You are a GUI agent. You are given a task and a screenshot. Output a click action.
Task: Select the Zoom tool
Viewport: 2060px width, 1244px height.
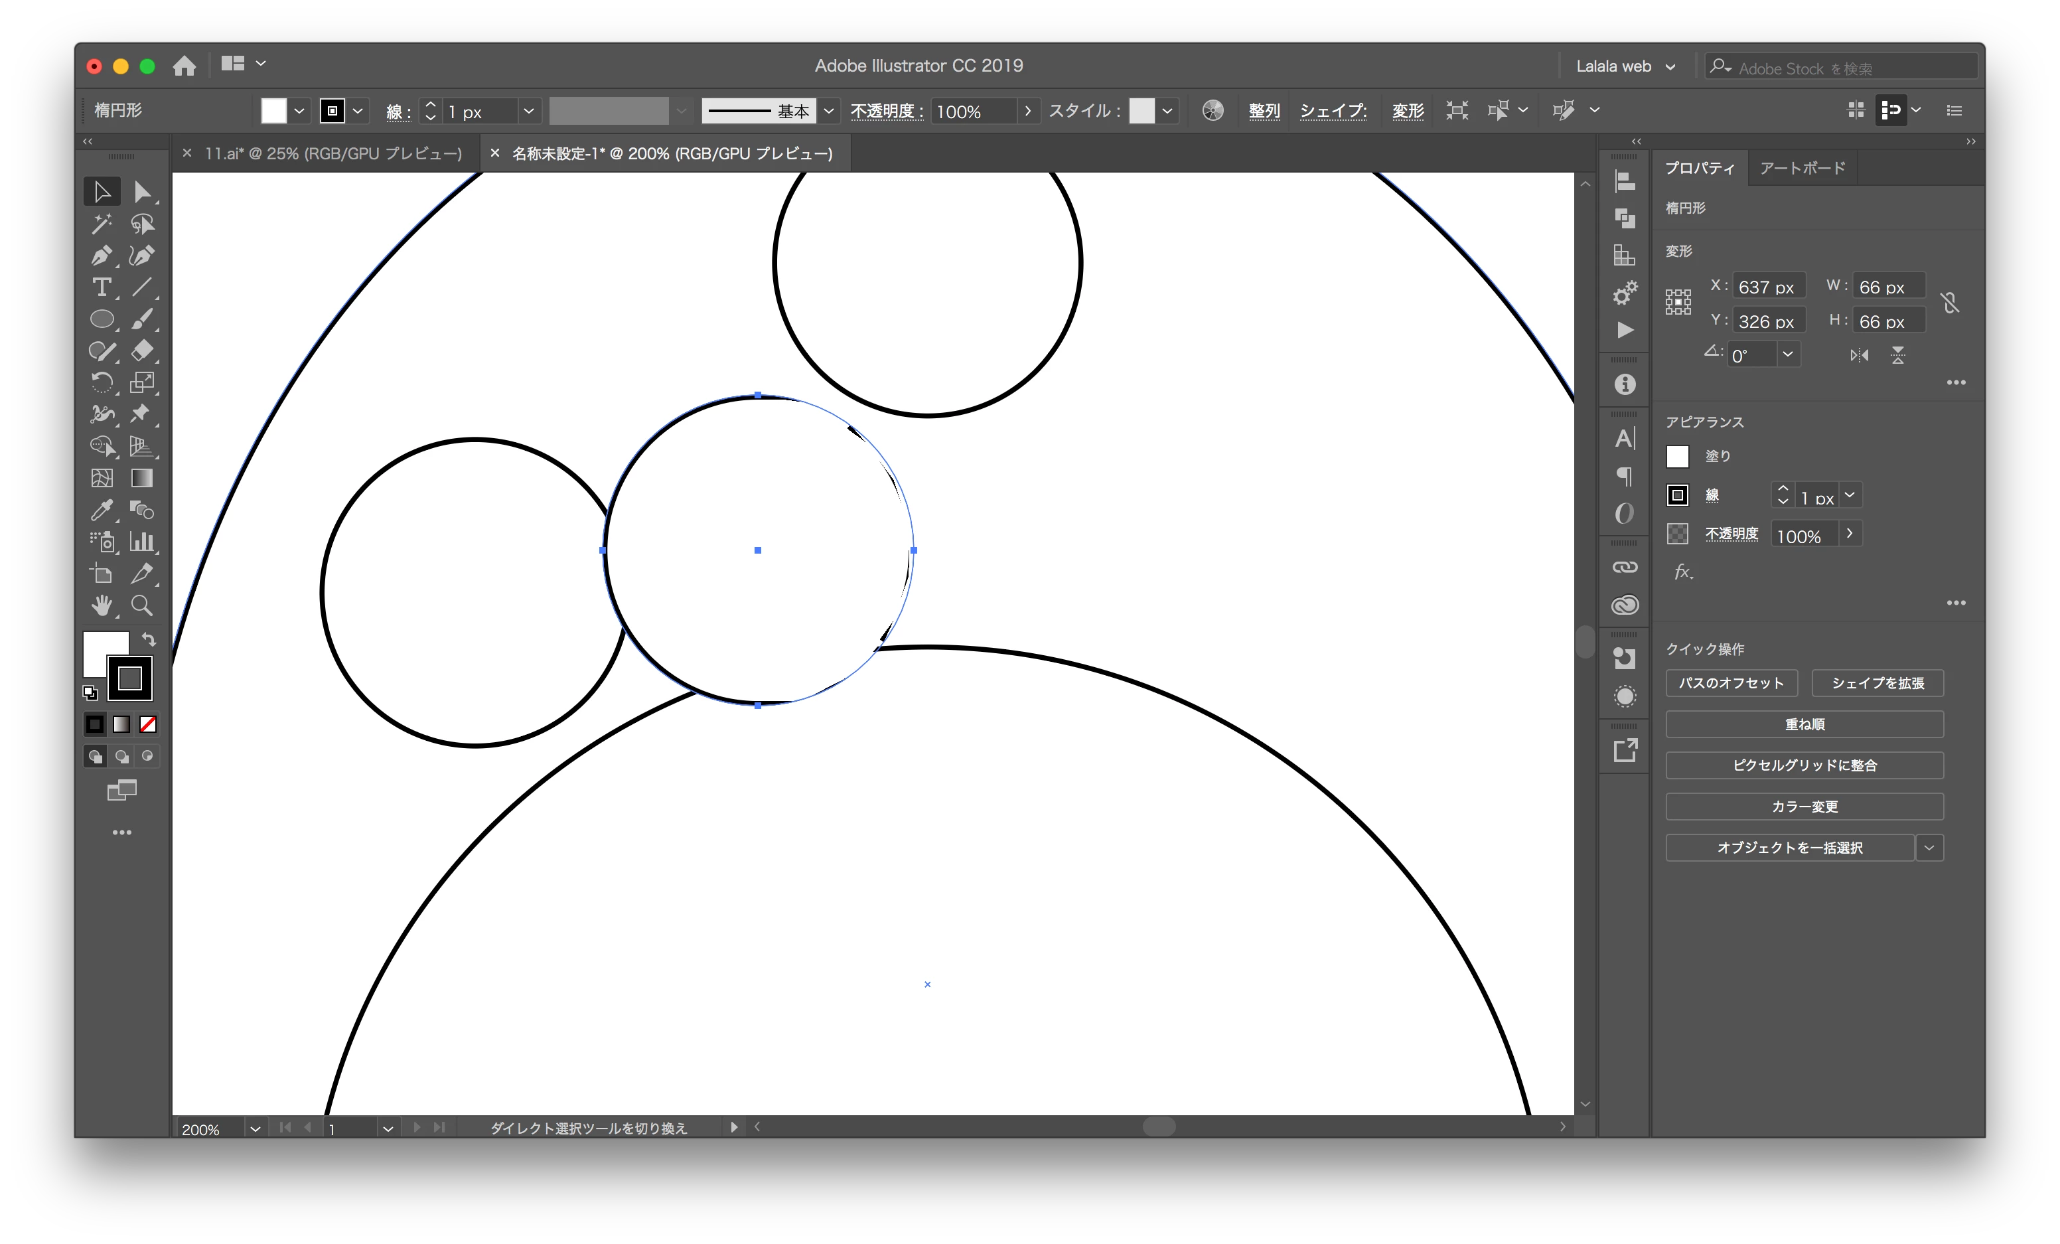coord(142,605)
